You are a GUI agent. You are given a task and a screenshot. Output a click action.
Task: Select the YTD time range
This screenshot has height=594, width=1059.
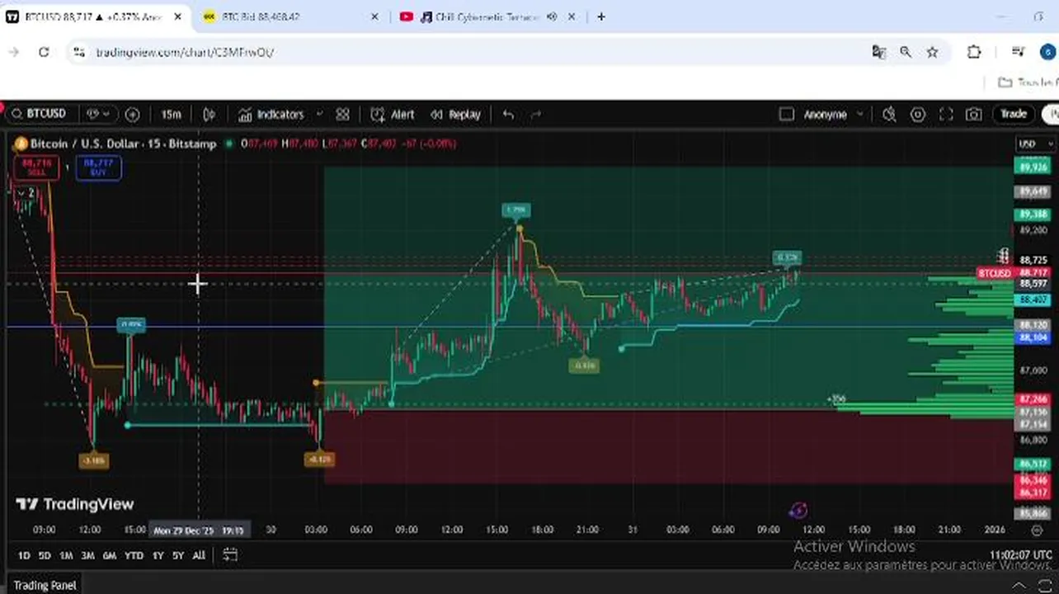134,556
